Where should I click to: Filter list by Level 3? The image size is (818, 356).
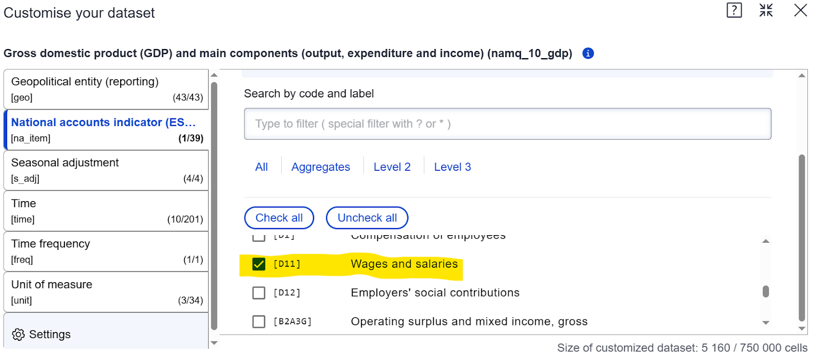pyautogui.click(x=452, y=167)
